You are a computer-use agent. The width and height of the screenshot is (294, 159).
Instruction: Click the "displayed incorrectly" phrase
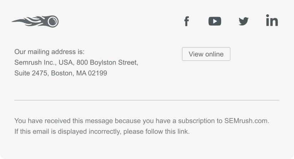[90, 132]
